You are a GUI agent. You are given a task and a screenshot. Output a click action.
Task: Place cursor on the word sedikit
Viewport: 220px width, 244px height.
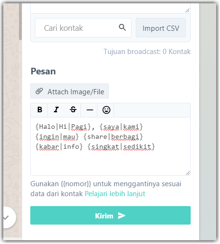point(137,147)
